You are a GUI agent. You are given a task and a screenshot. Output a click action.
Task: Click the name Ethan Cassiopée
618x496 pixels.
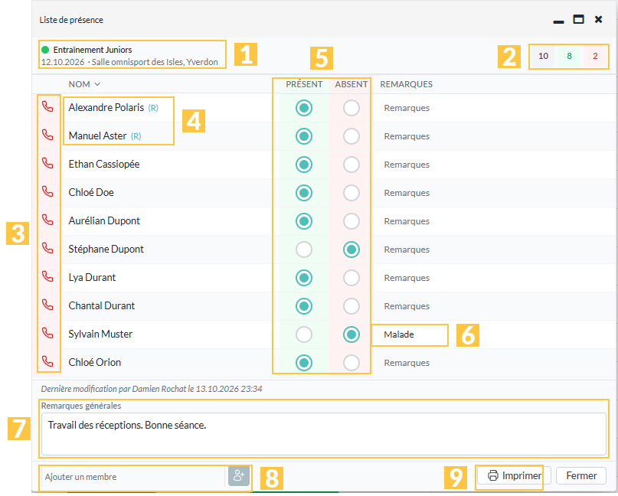[x=104, y=165]
